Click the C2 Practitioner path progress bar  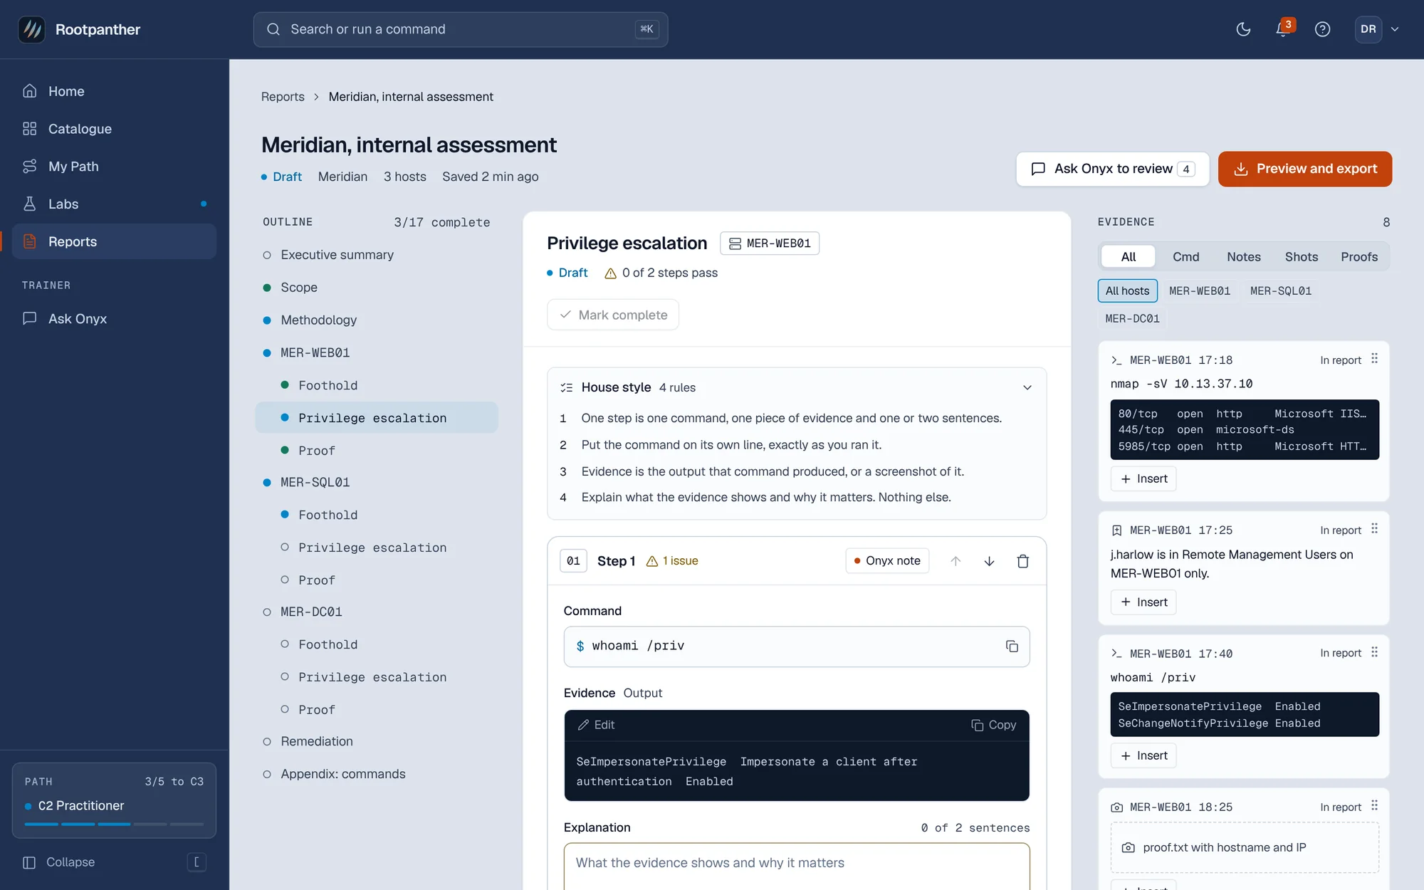(114, 824)
